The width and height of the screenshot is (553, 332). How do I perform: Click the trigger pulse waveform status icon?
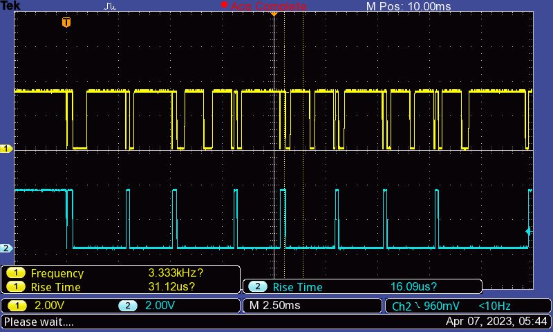click(111, 6)
